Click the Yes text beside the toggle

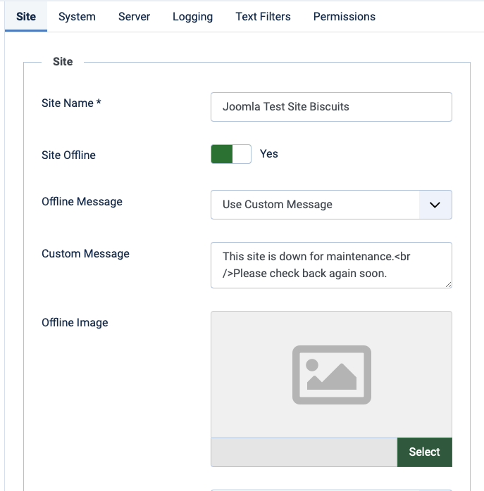point(269,154)
